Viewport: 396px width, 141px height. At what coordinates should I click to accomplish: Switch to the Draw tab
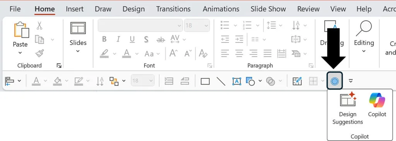[103, 9]
